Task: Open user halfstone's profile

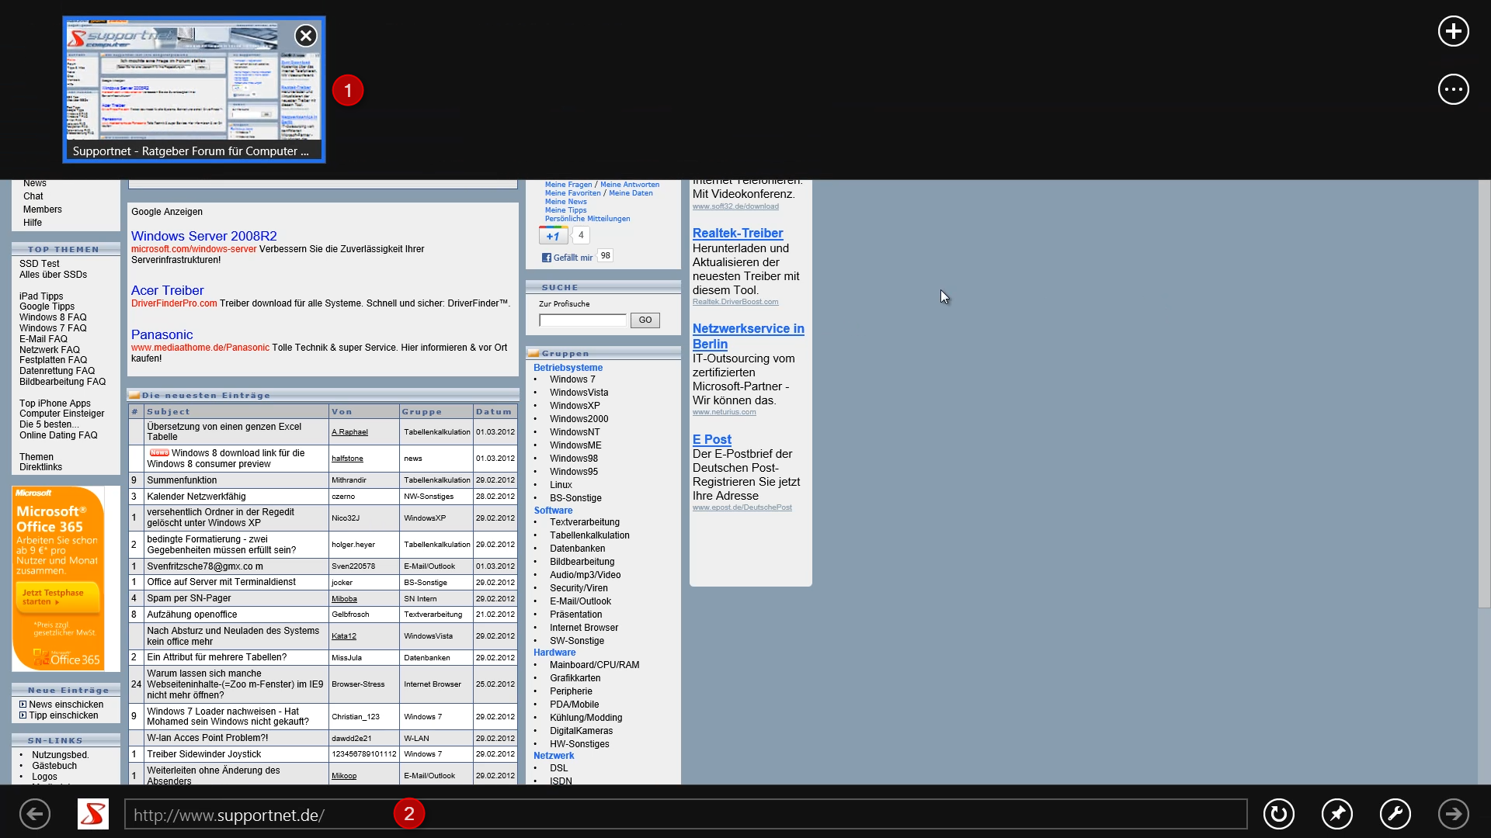Action: point(347,459)
